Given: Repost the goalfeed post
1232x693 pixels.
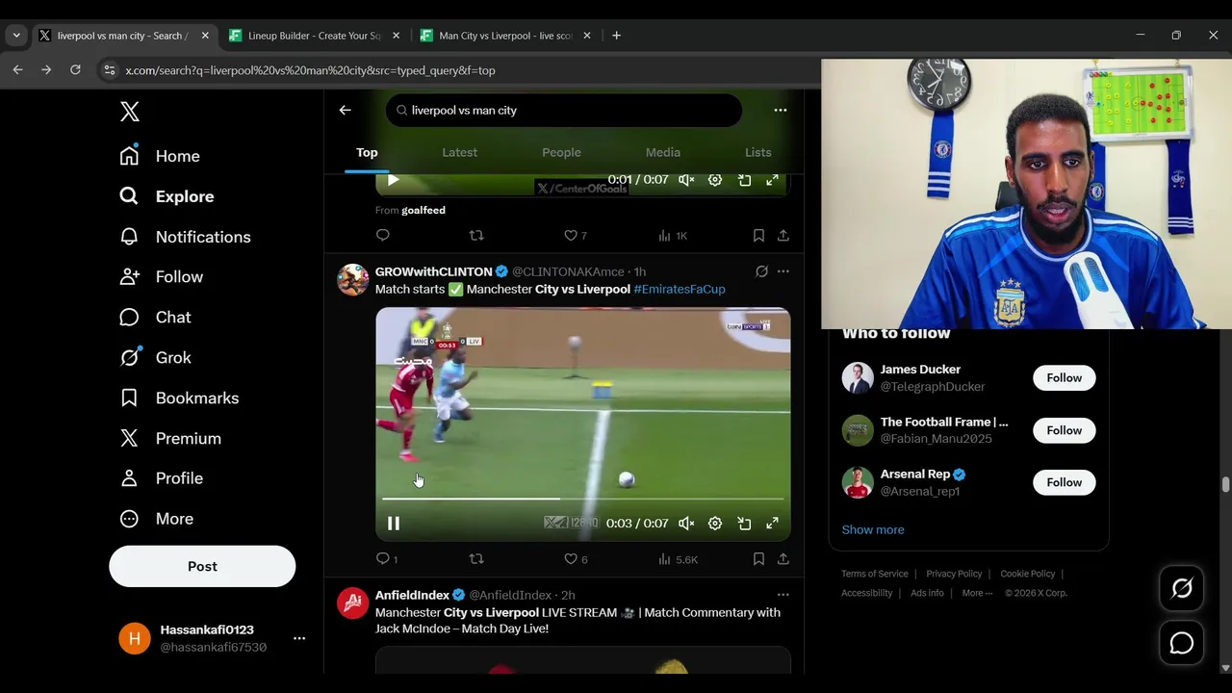Looking at the screenshot, I should [475, 235].
